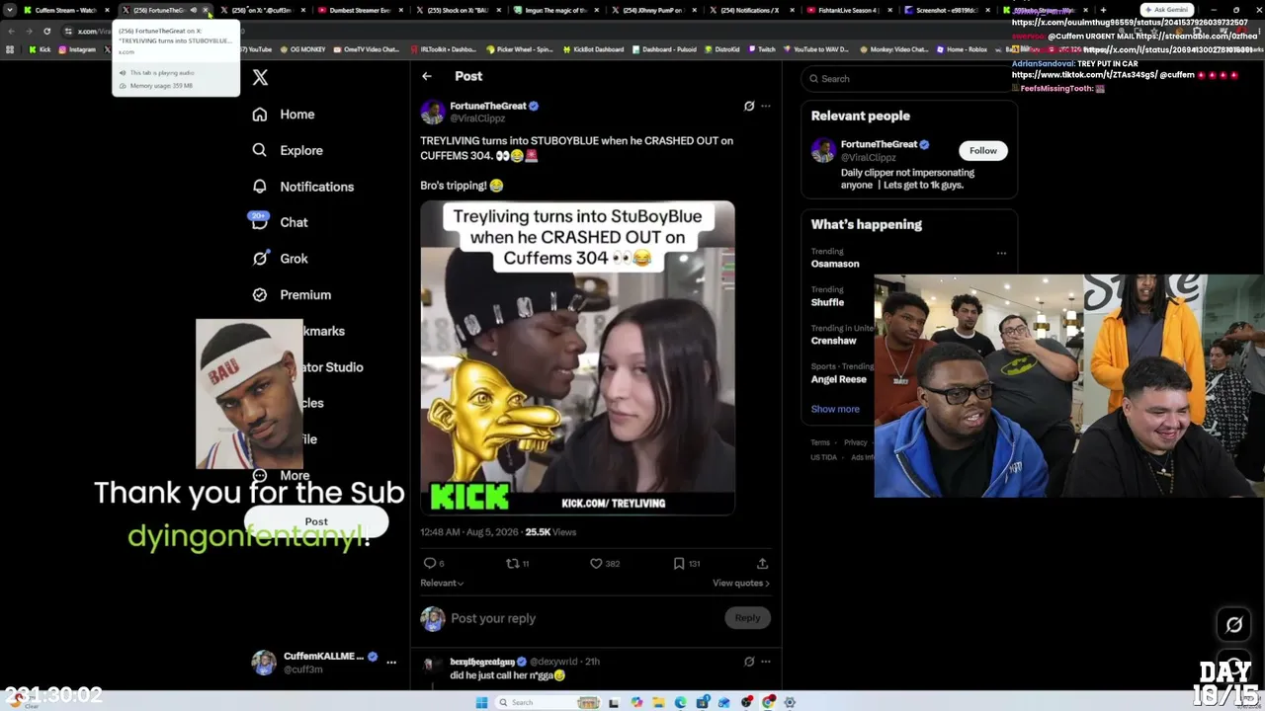Share the post with the upload icon
The height and width of the screenshot is (711, 1265).
(x=762, y=563)
